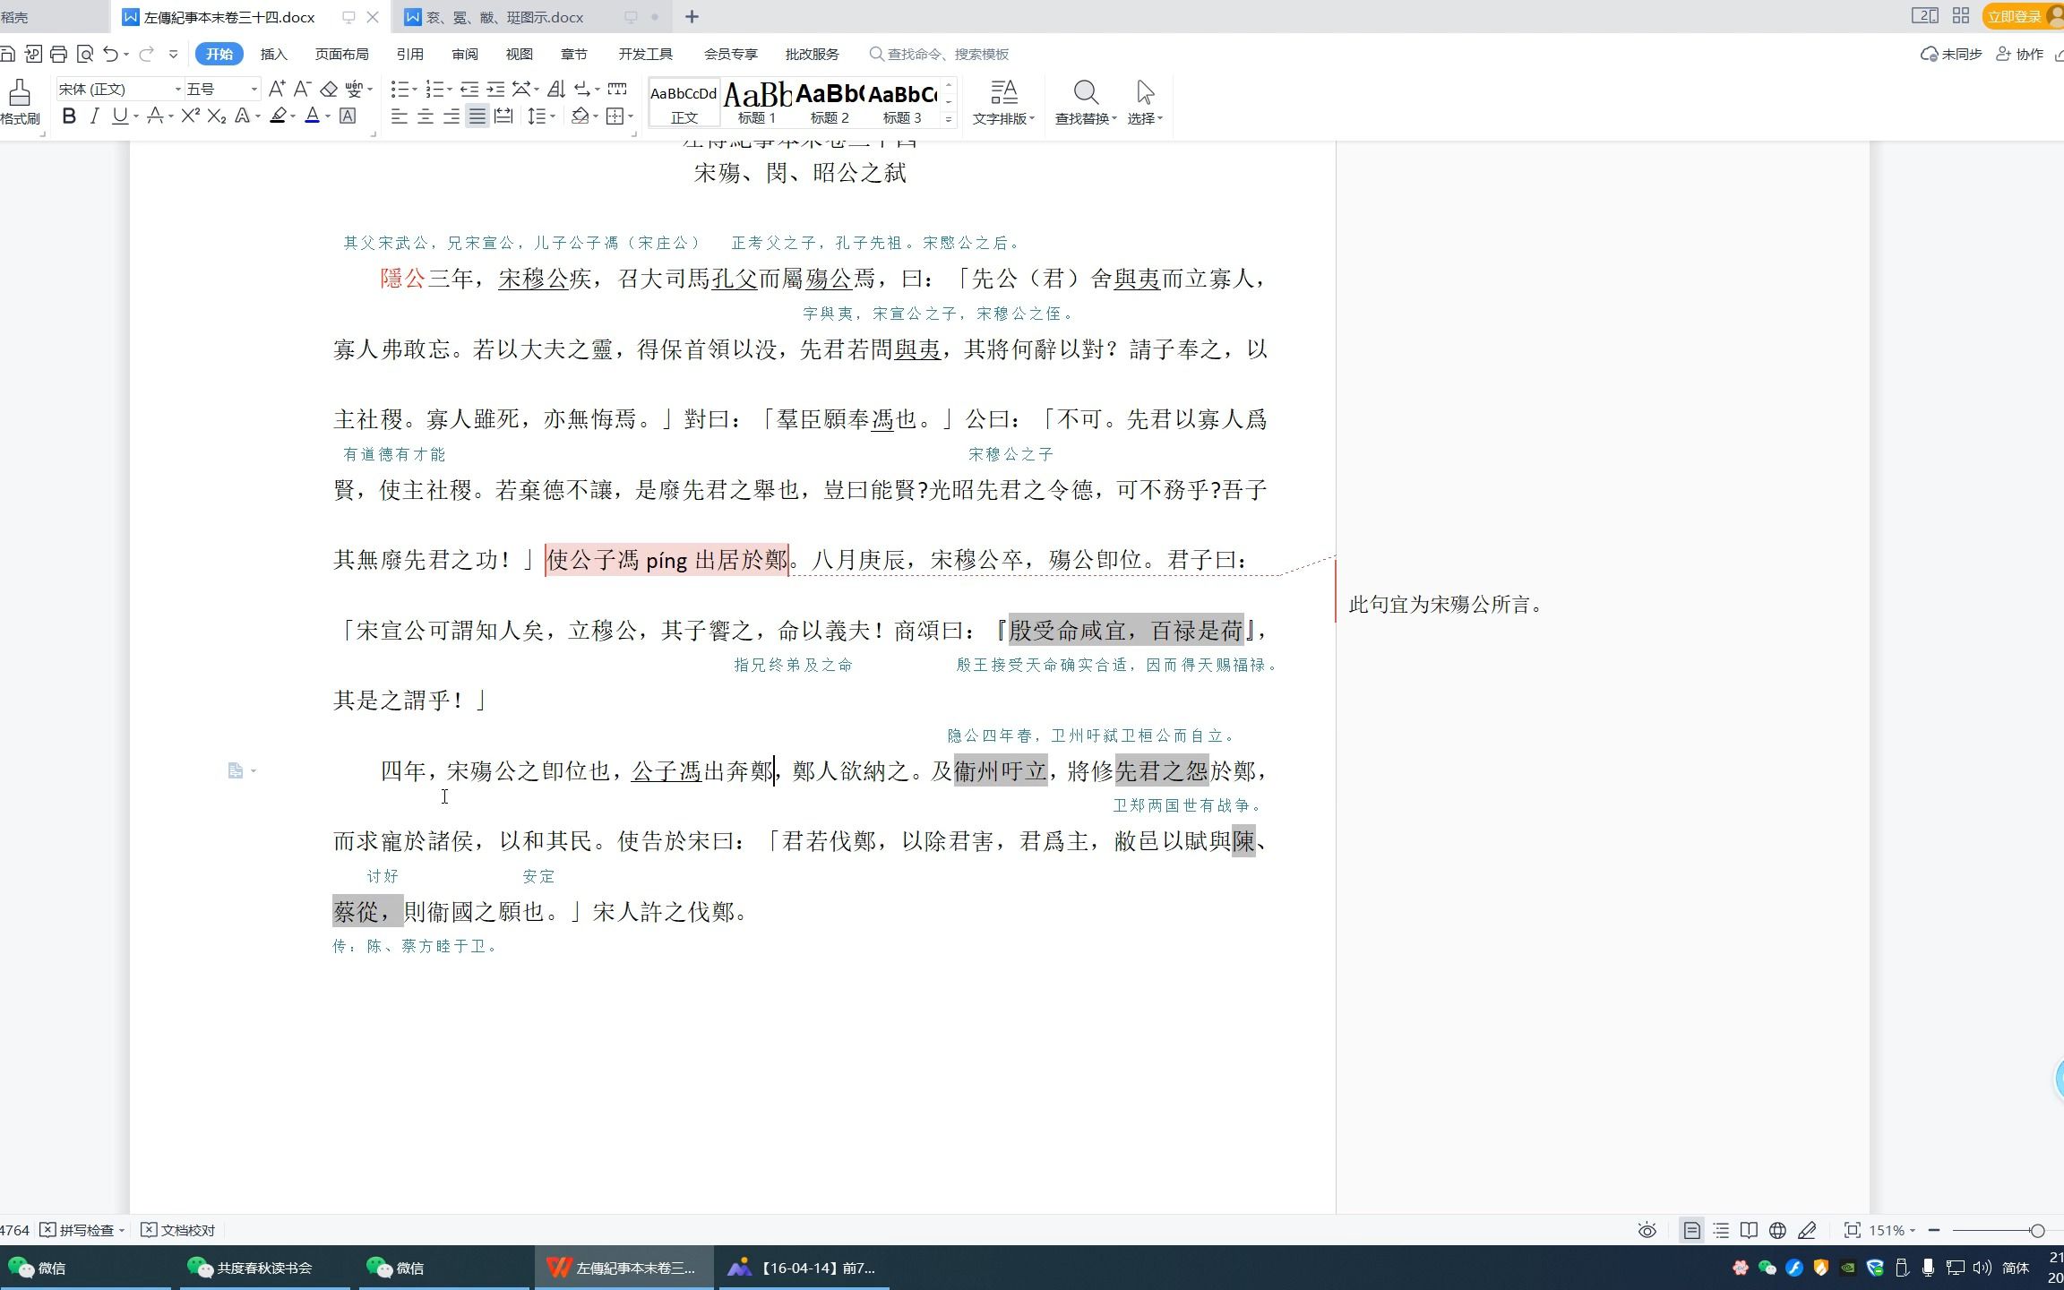Open the 审阅 (Review) tab
2064x1290 pixels.
coord(465,54)
